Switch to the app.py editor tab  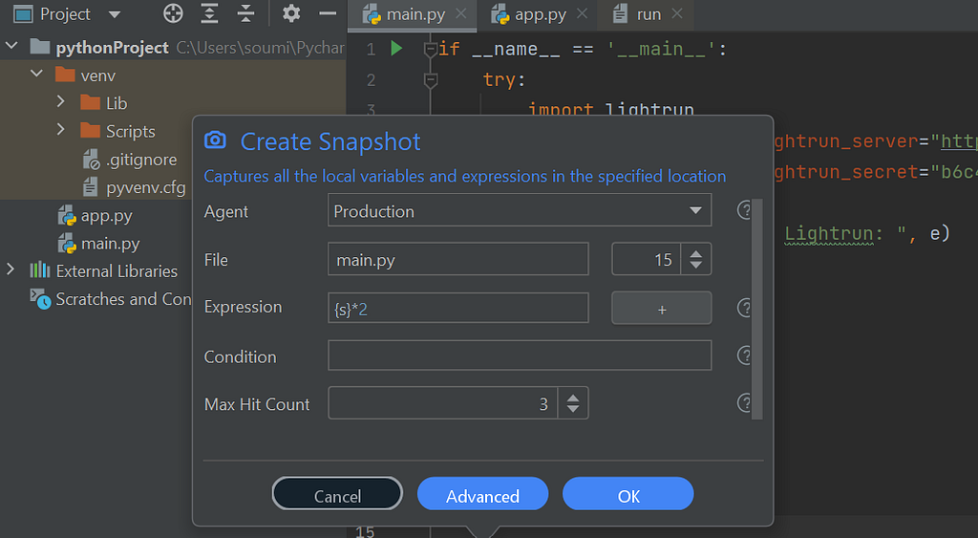coord(541,14)
